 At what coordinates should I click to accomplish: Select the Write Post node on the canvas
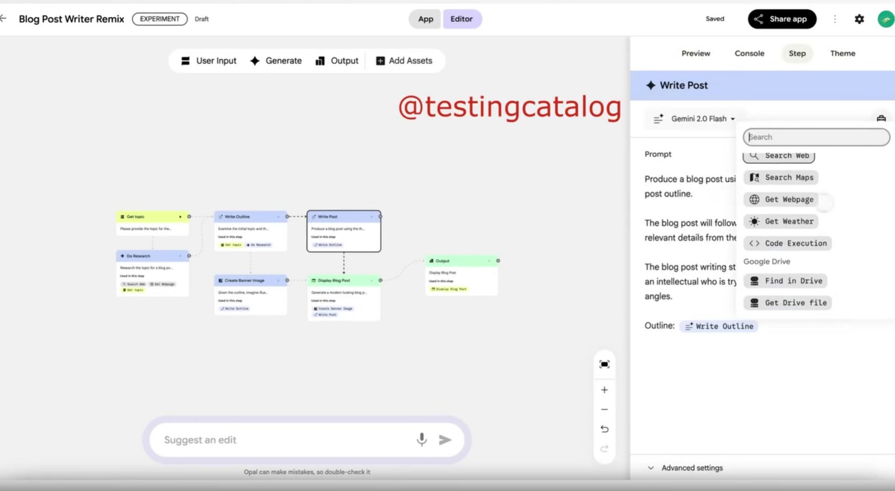[x=344, y=231]
